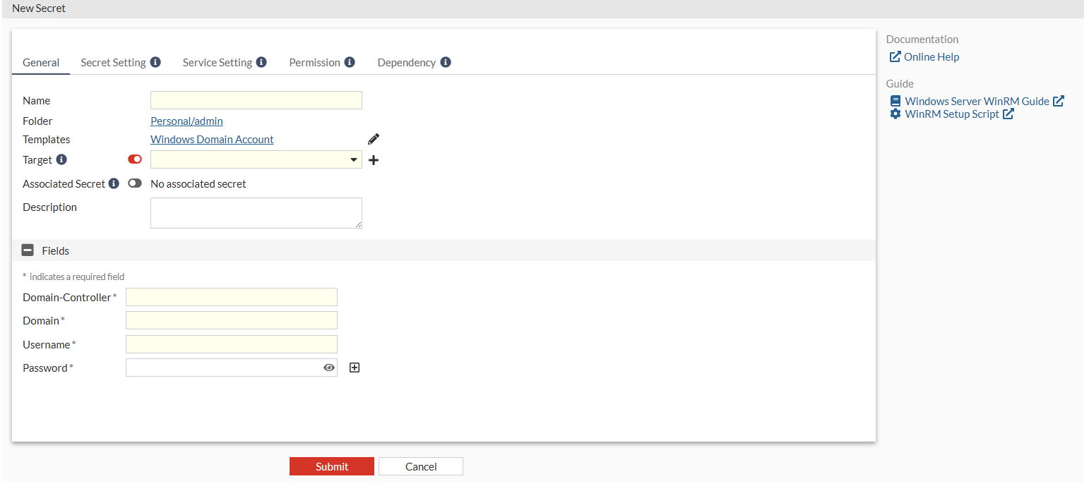The height and width of the screenshot is (486, 1089).
Task: Collapse the Fields section
Action: [x=28, y=250]
